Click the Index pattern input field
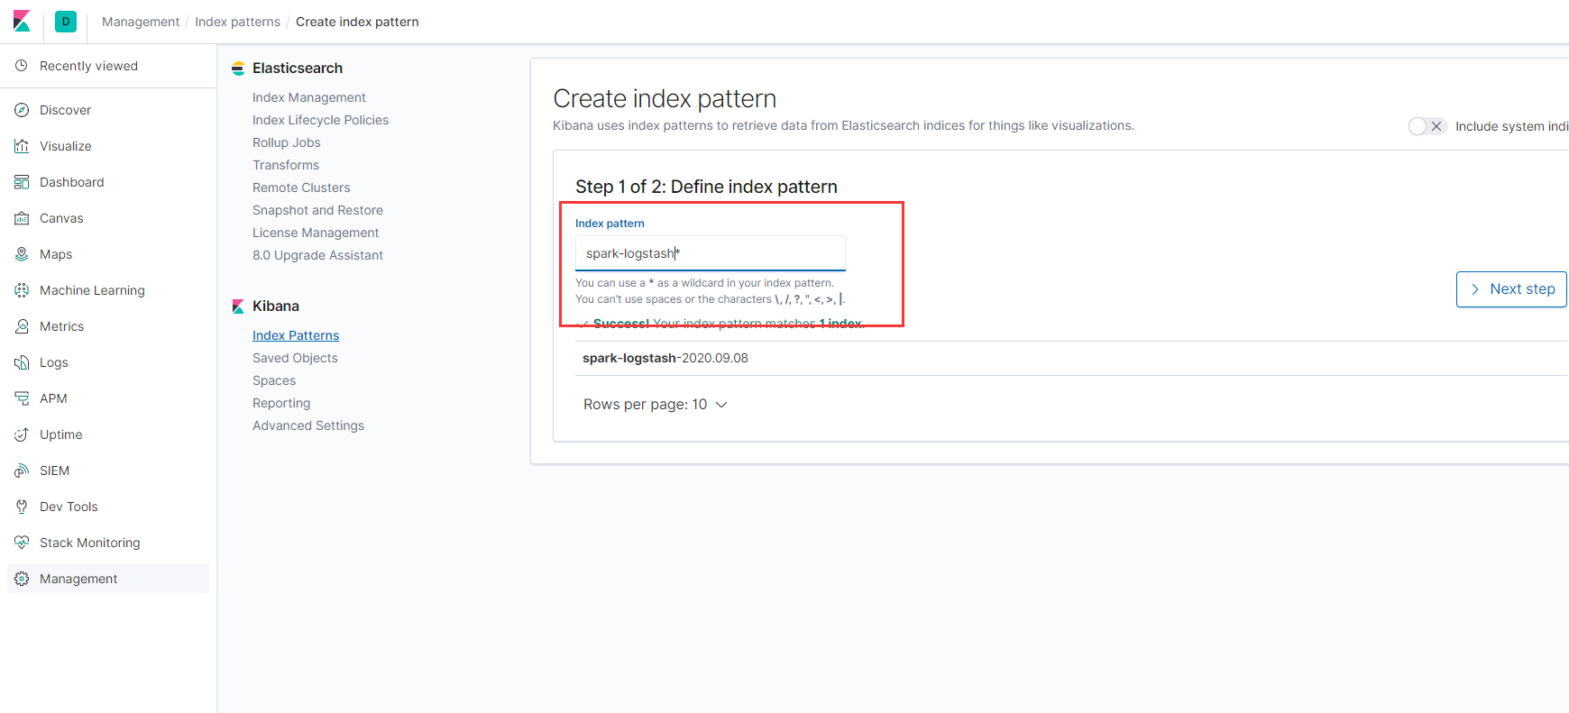This screenshot has width=1569, height=713. [711, 253]
